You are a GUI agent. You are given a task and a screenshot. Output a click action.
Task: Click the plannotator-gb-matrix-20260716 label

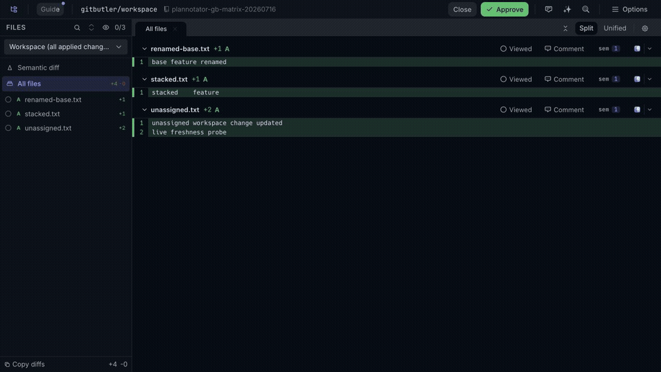pos(223,9)
